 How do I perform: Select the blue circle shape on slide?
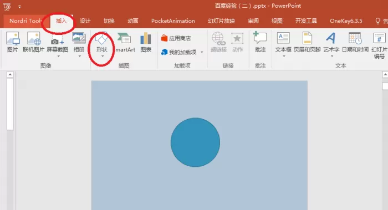pyautogui.click(x=195, y=142)
